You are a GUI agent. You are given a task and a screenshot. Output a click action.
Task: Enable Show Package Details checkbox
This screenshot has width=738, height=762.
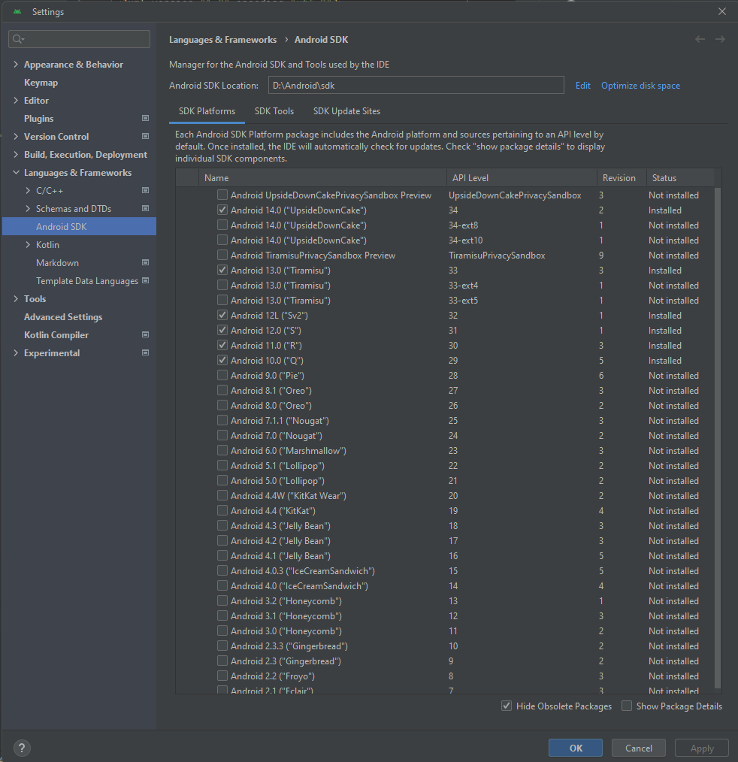(x=627, y=706)
